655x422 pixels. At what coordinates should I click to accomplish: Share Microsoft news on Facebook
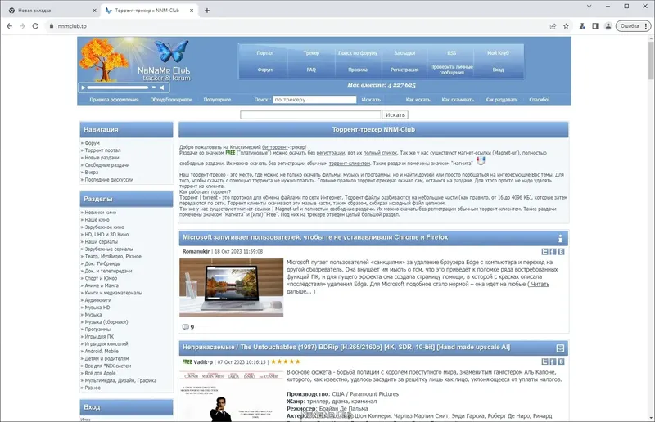click(553, 252)
